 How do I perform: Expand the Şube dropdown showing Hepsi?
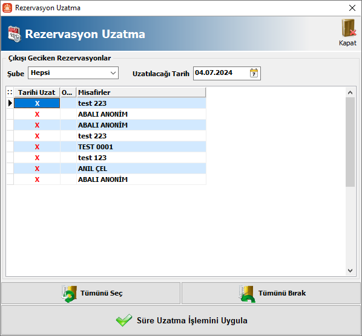tap(73, 73)
